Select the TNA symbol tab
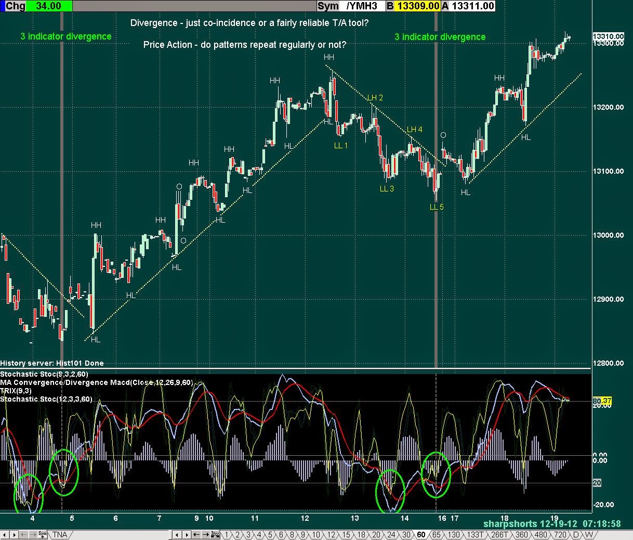The width and height of the screenshot is (633, 540). pyautogui.click(x=60, y=535)
